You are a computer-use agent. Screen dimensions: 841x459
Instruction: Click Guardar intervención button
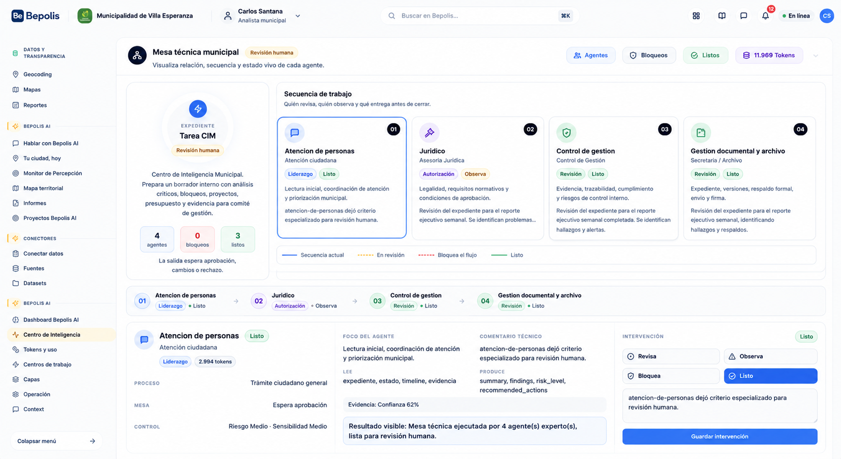coord(720,437)
